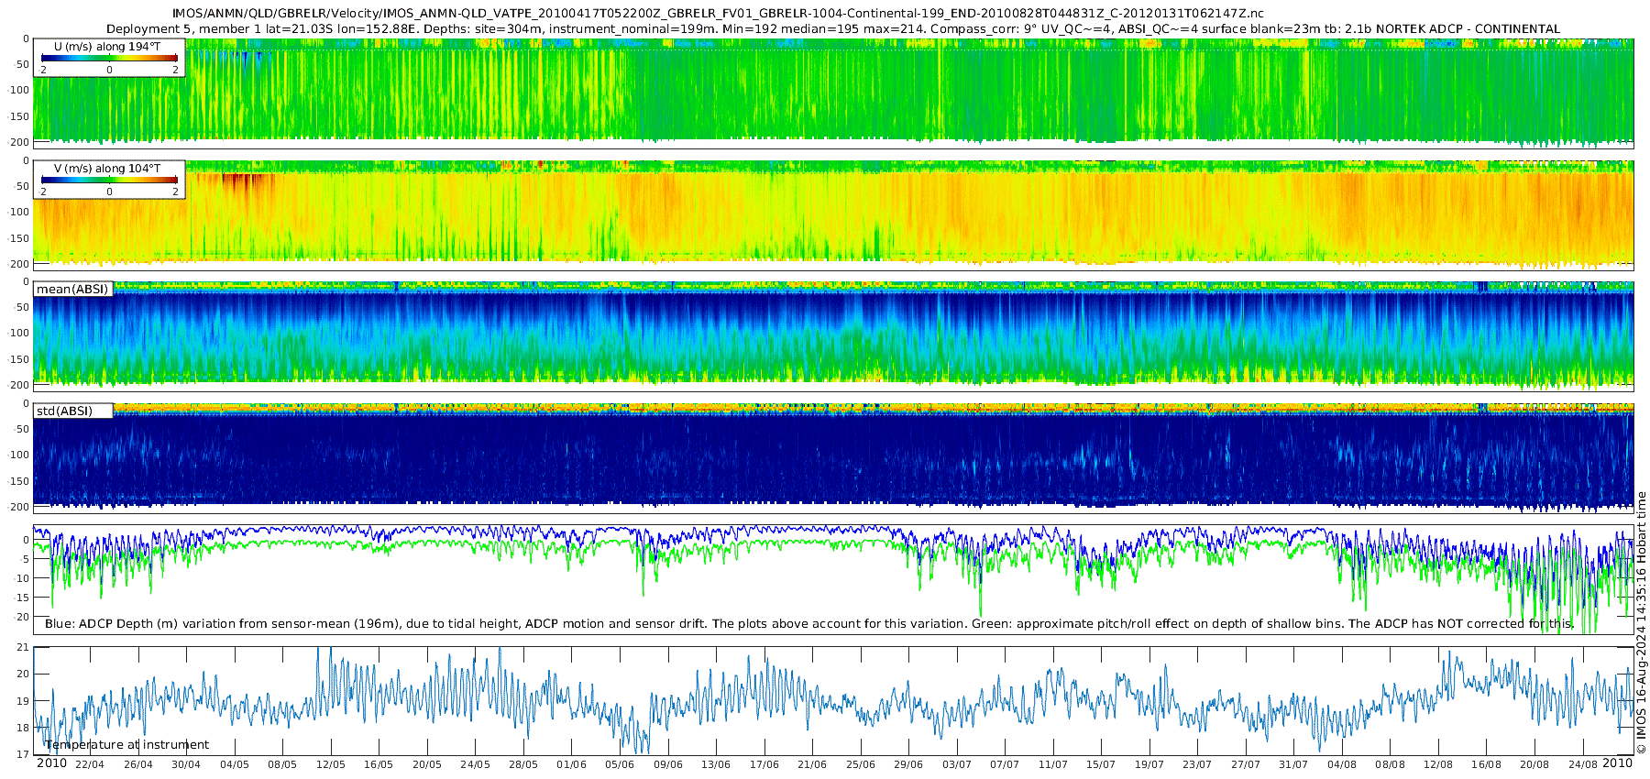Click the 01/06 date tick label
This screenshot has width=1650, height=779.
tap(571, 764)
